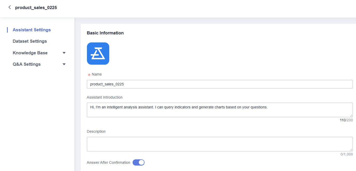
Task: Click the Assistant Introduction text area
Action: point(220,110)
